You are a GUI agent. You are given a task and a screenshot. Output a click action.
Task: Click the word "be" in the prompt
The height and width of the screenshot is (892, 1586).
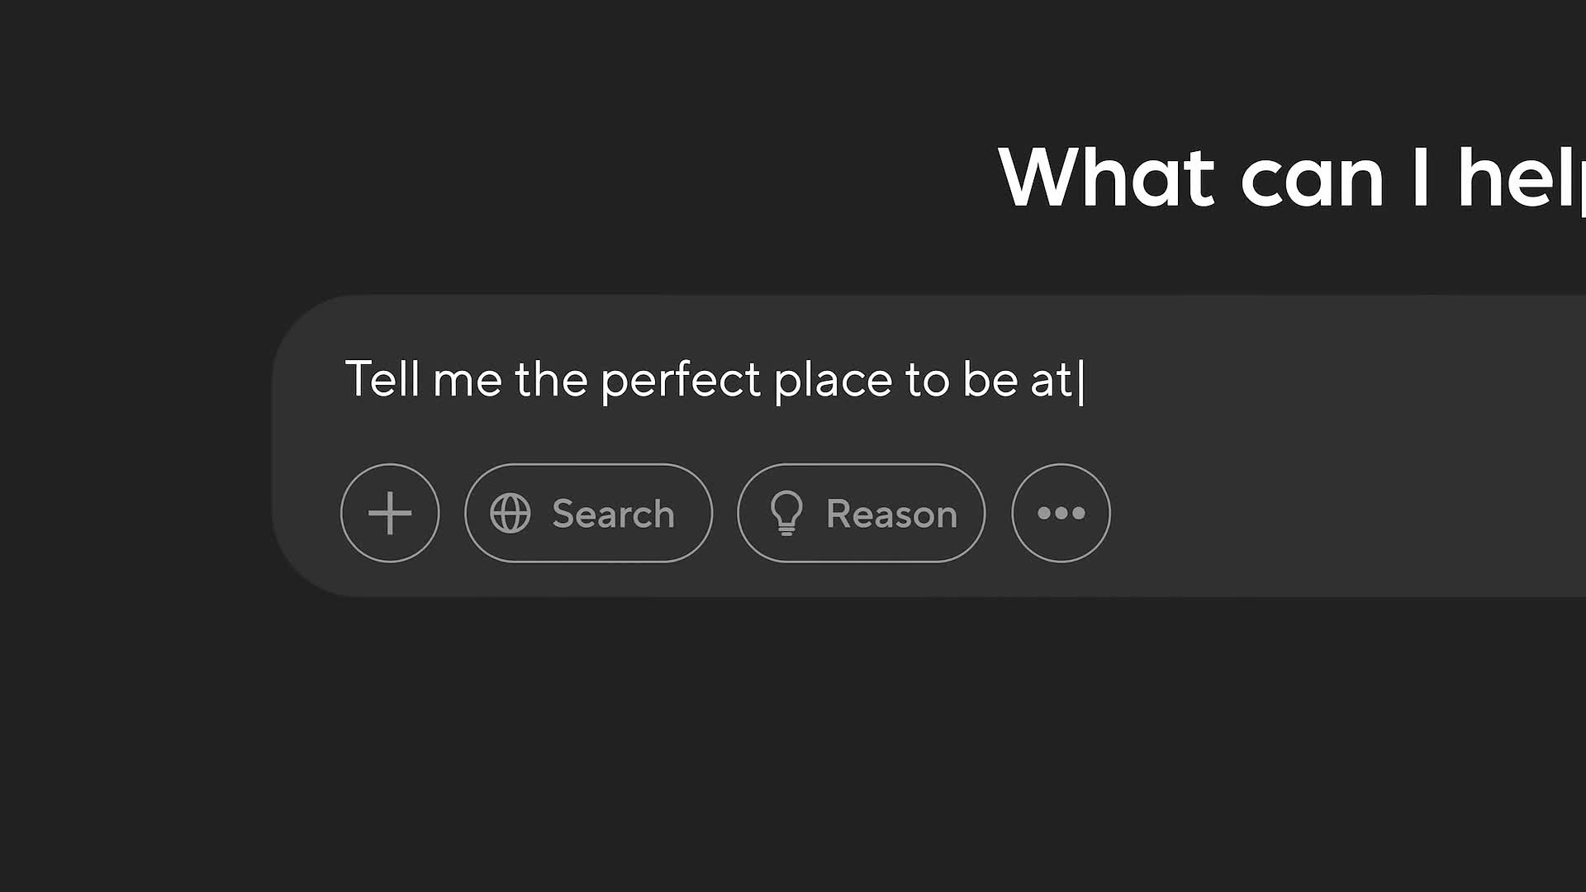click(x=990, y=379)
